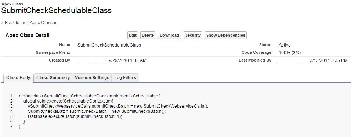
Task: Switch to the Class Body tab
Action: click(18, 78)
